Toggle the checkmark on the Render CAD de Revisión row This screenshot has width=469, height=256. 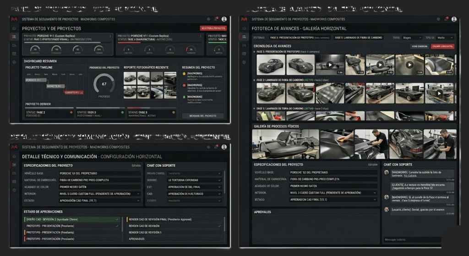219,226
